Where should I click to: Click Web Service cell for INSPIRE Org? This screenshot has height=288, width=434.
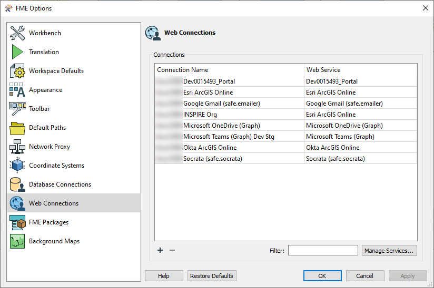click(x=360, y=115)
